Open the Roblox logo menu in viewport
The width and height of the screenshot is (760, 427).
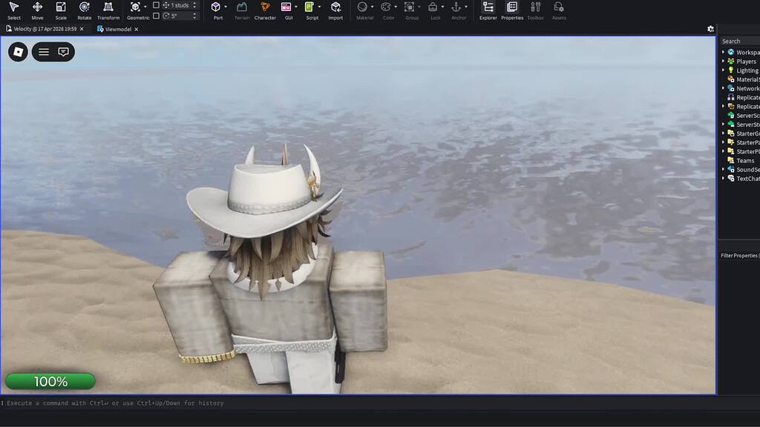[x=18, y=52]
